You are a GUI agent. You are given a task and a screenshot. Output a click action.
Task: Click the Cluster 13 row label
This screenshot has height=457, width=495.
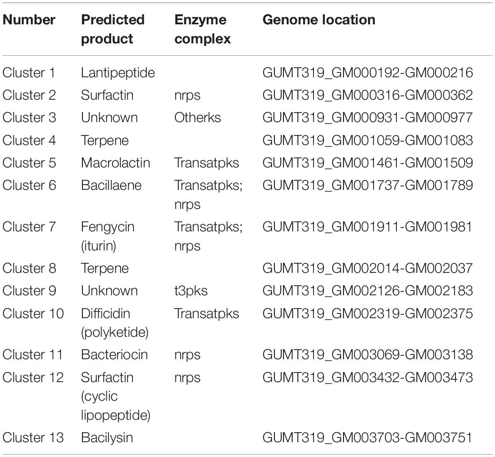click(33, 438)
